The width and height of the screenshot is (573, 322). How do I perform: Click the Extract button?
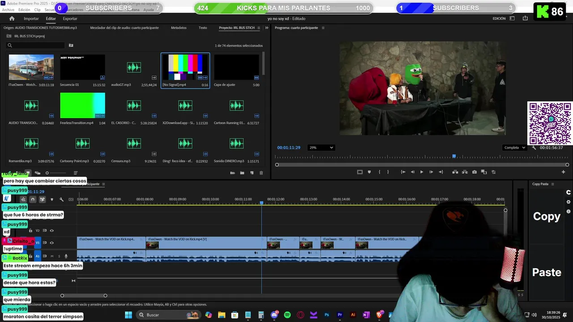[465, 172]
